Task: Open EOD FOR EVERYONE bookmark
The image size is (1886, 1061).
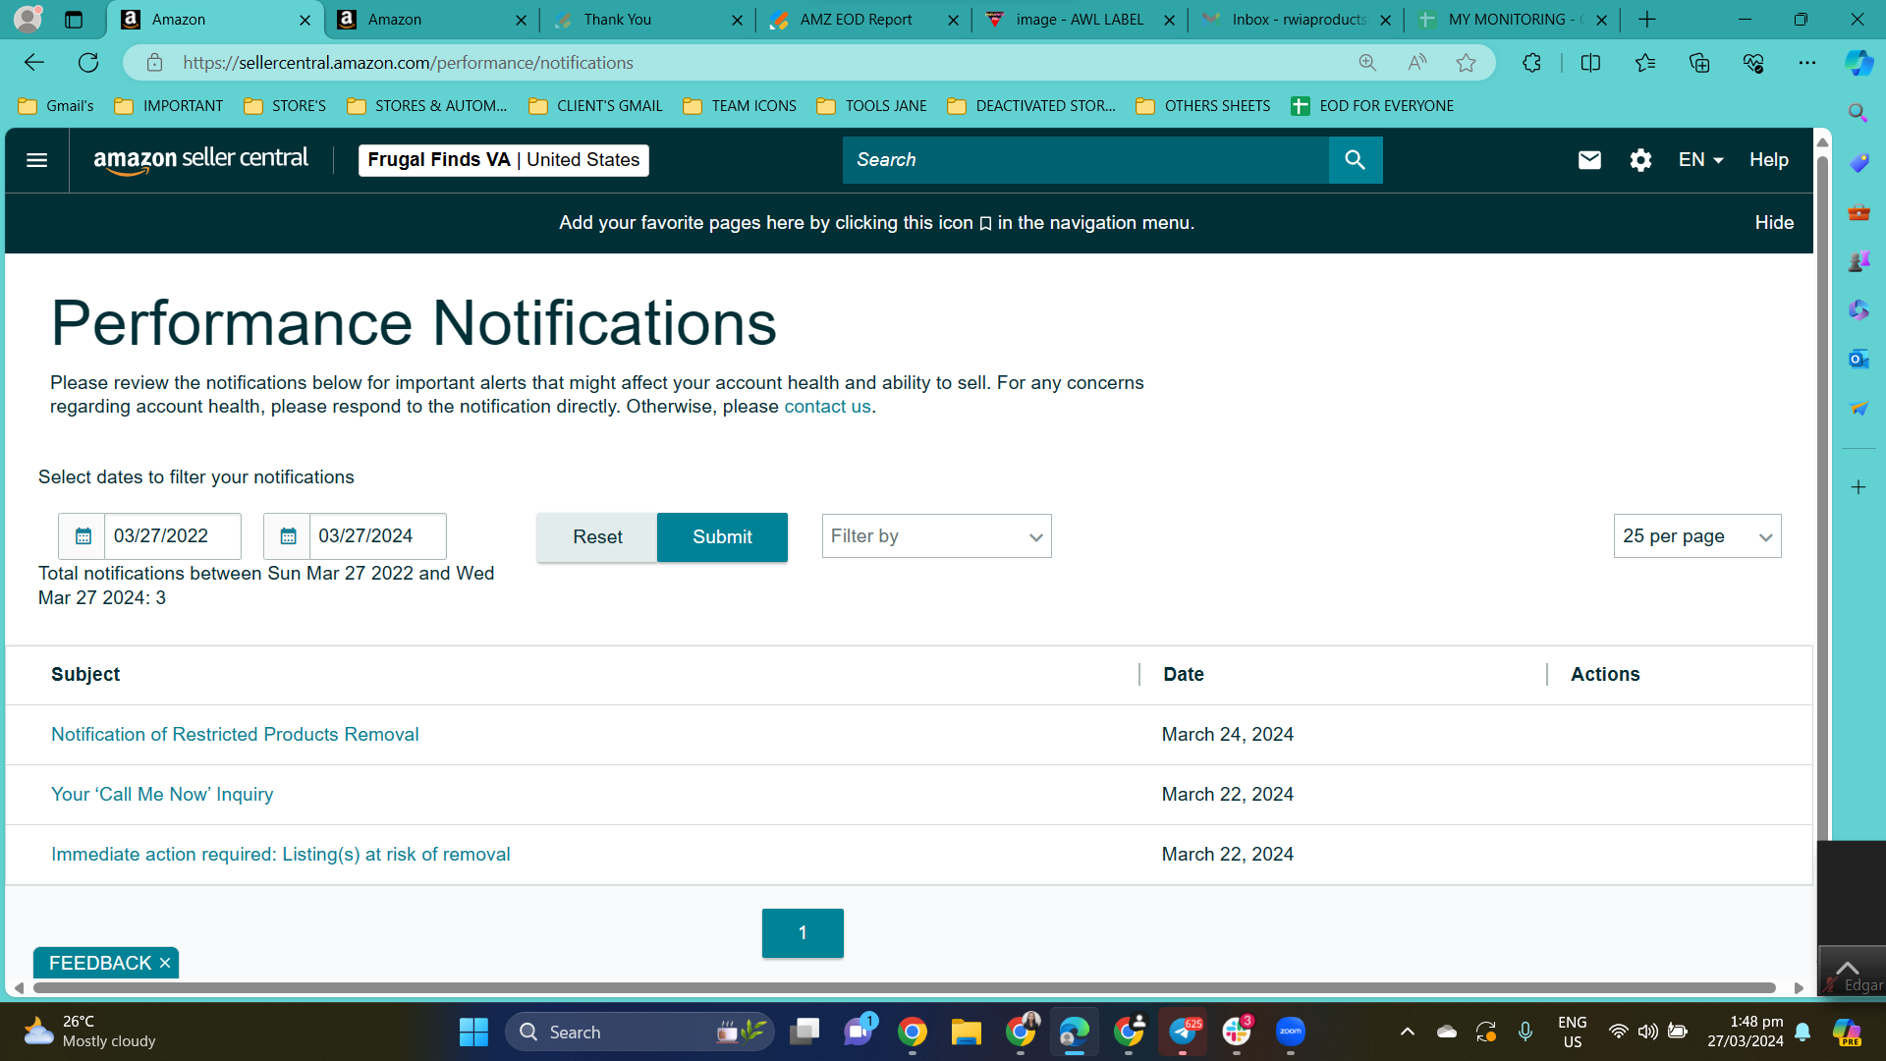Action: (x=1372, y=106)
